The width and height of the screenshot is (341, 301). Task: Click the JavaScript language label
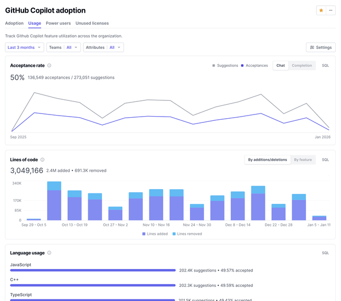pos(20,265)
